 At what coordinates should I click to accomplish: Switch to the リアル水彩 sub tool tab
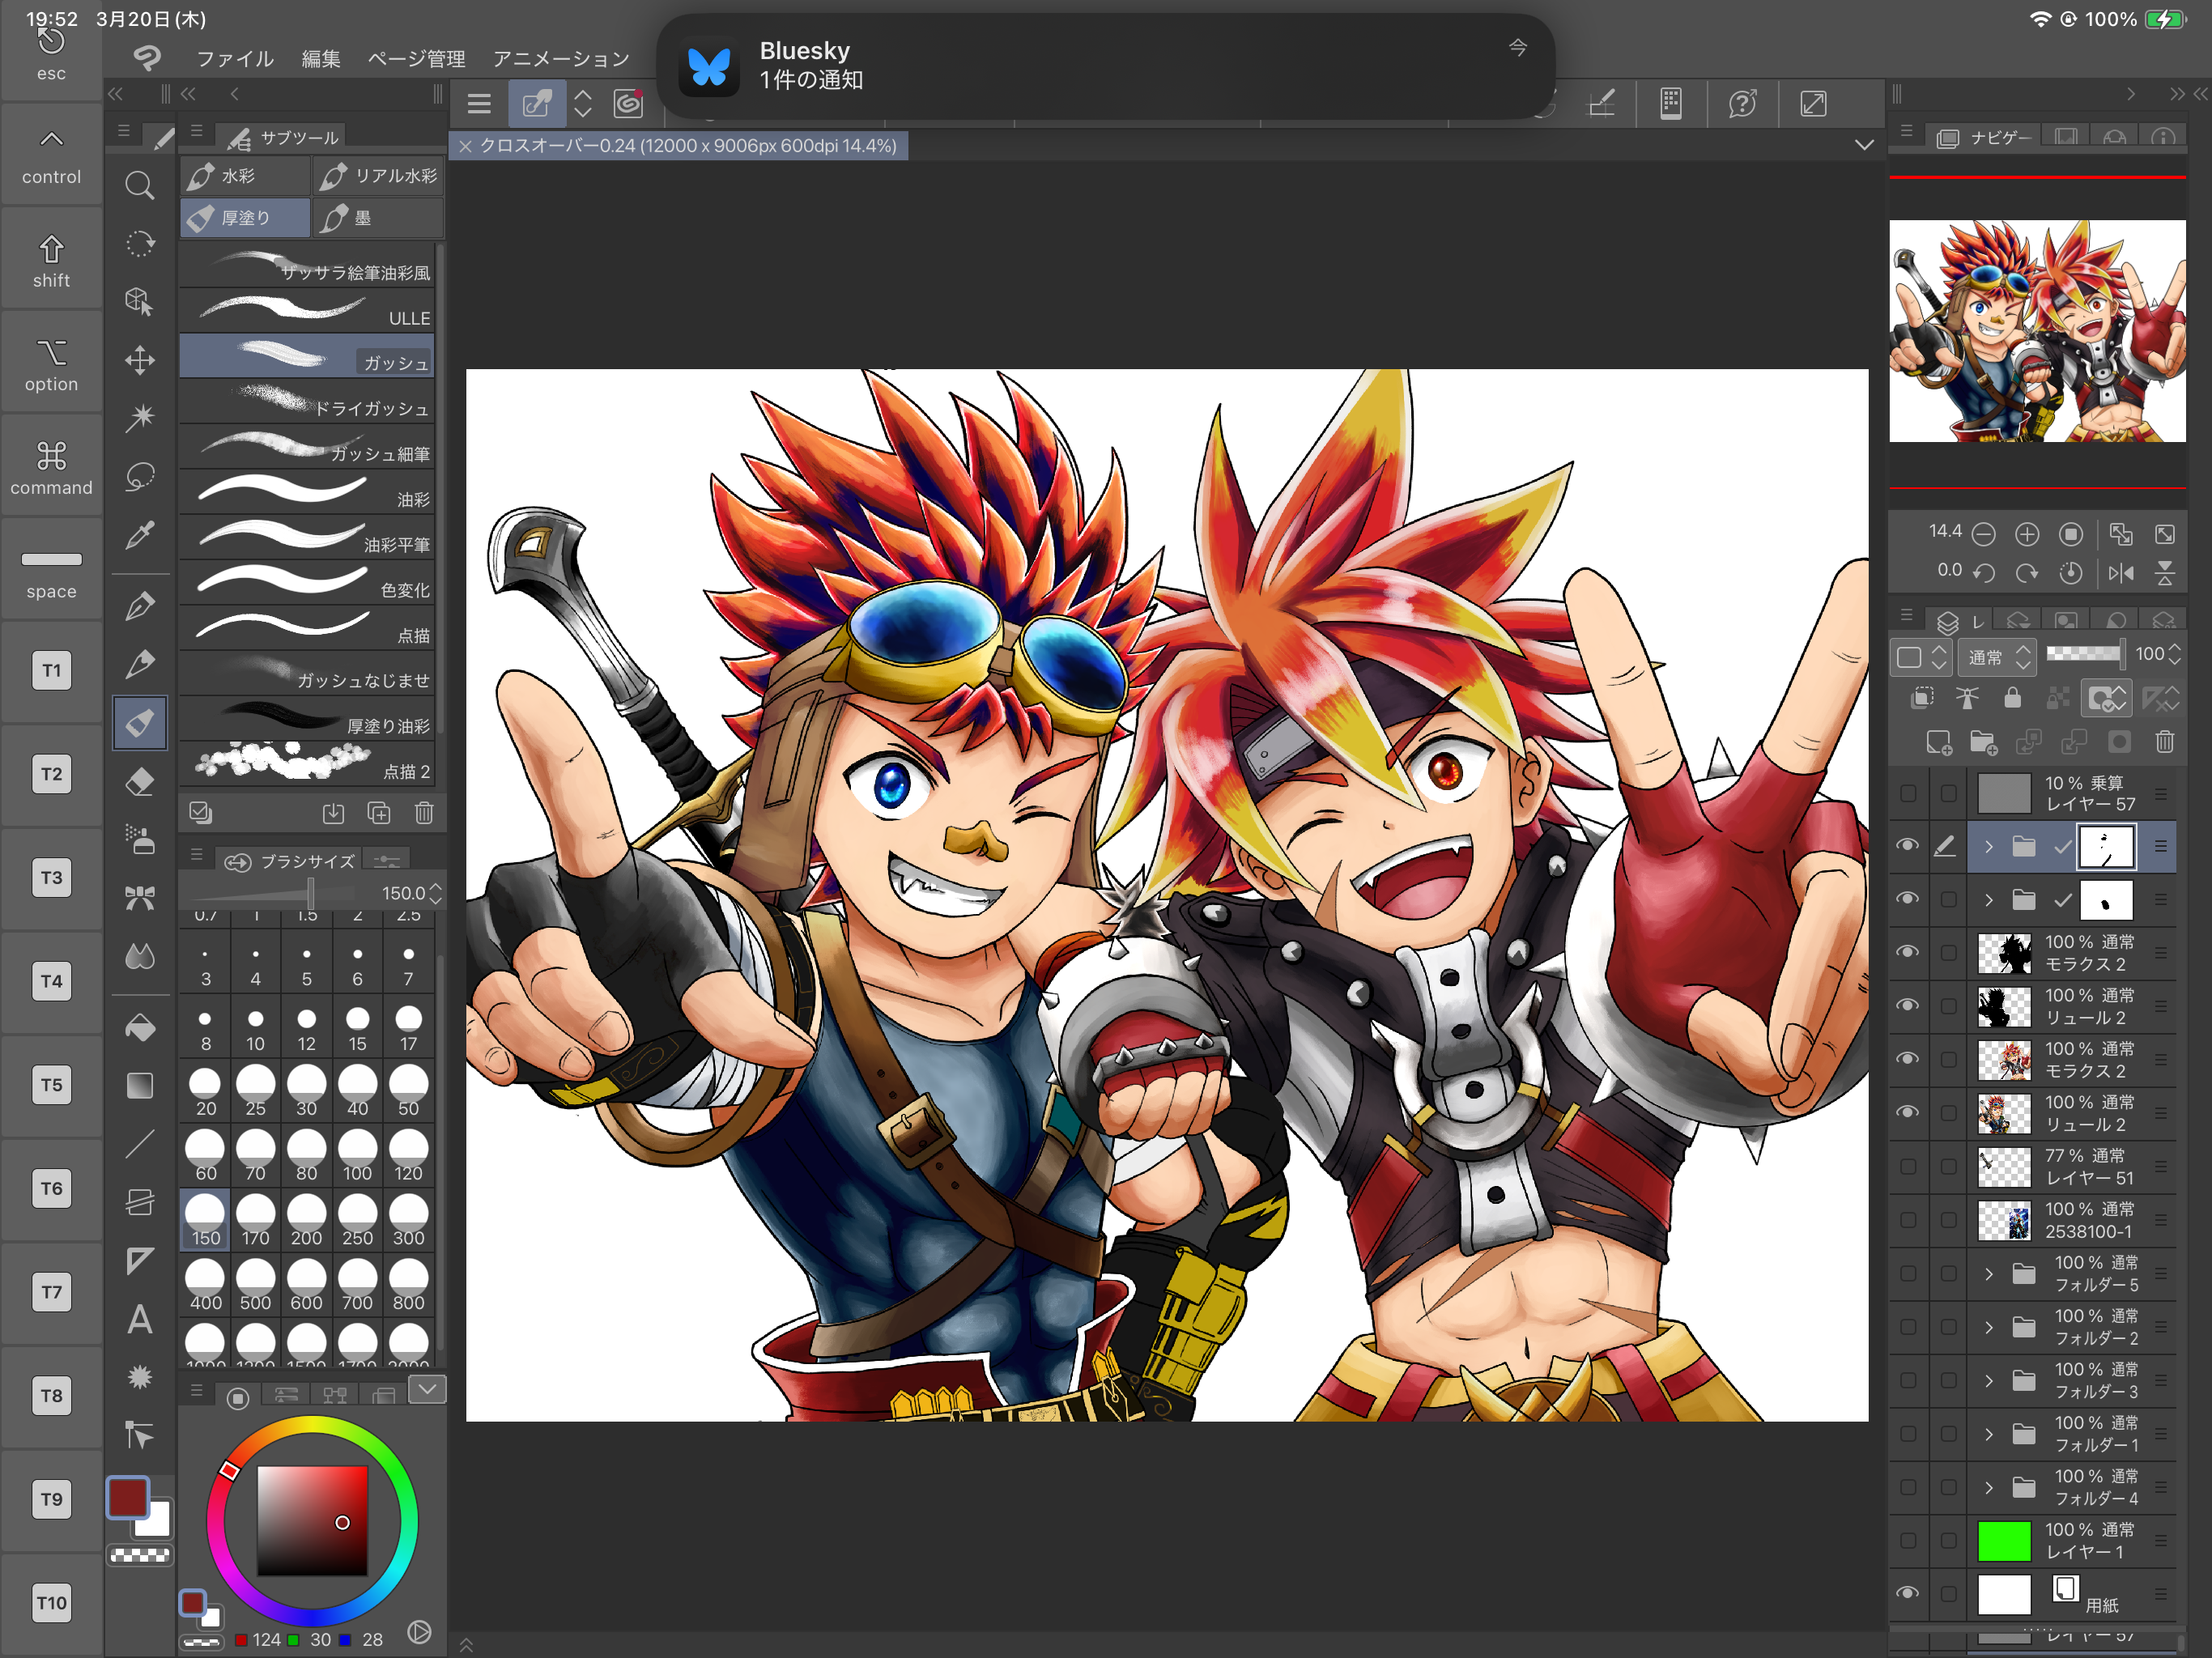pyautogui.click(x=378, y=176)
